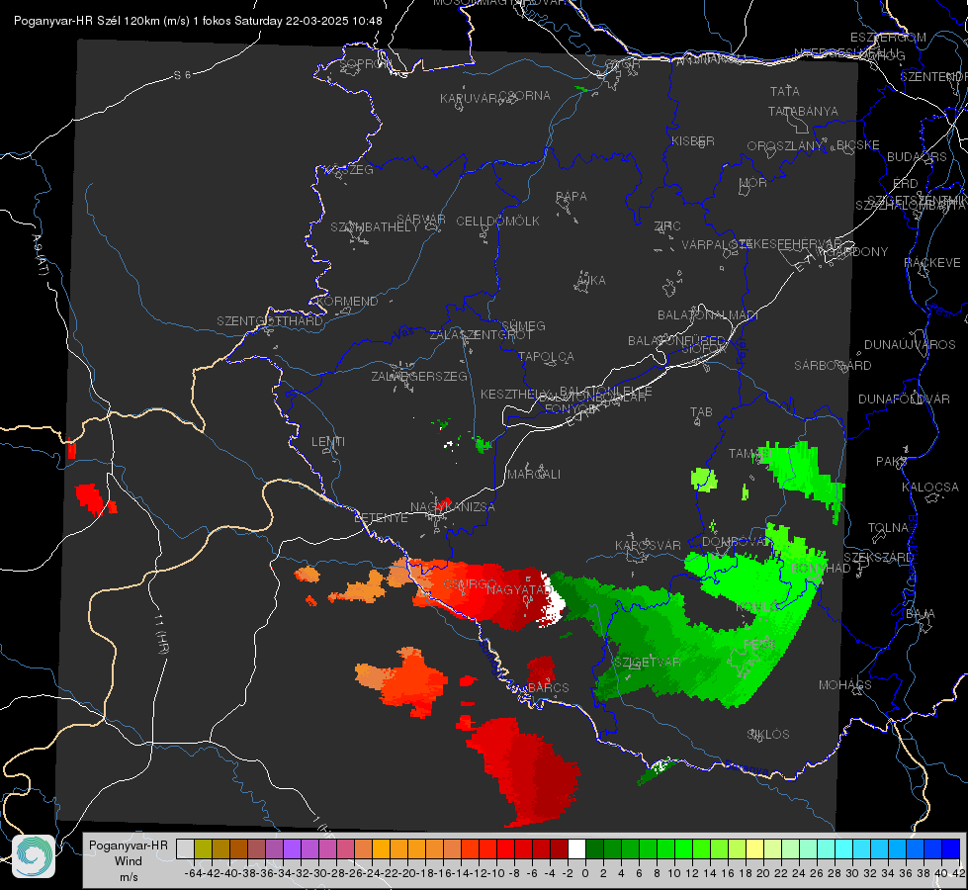Click the TAPOLCA label
The image size is (968, 890).
[546, 356]
